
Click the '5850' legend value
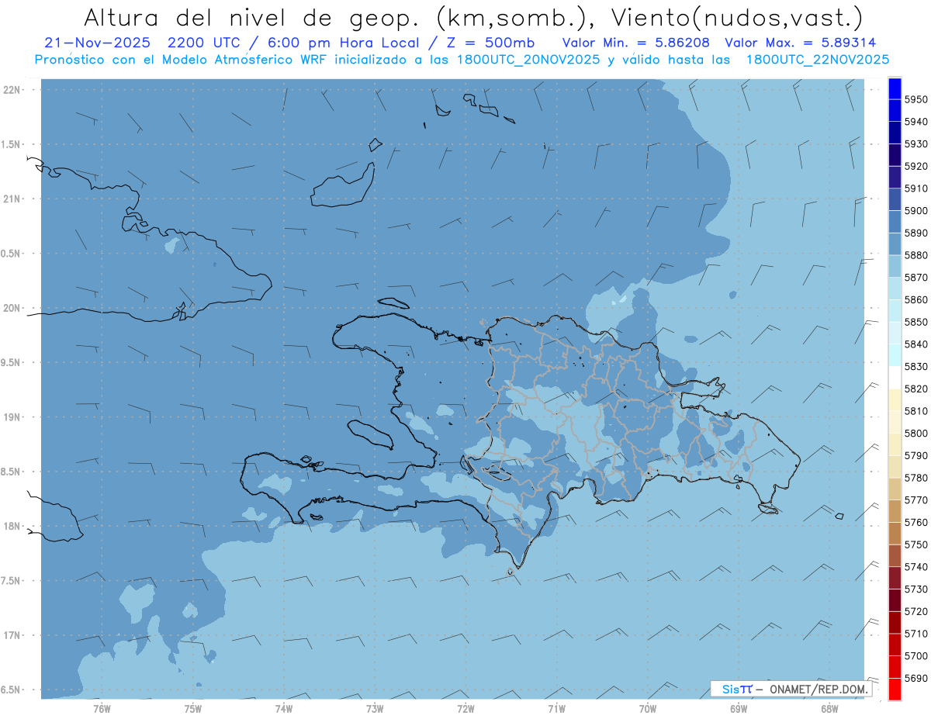pos(915,322)
